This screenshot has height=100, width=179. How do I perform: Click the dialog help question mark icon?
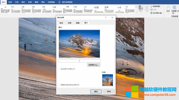(106, 18)
